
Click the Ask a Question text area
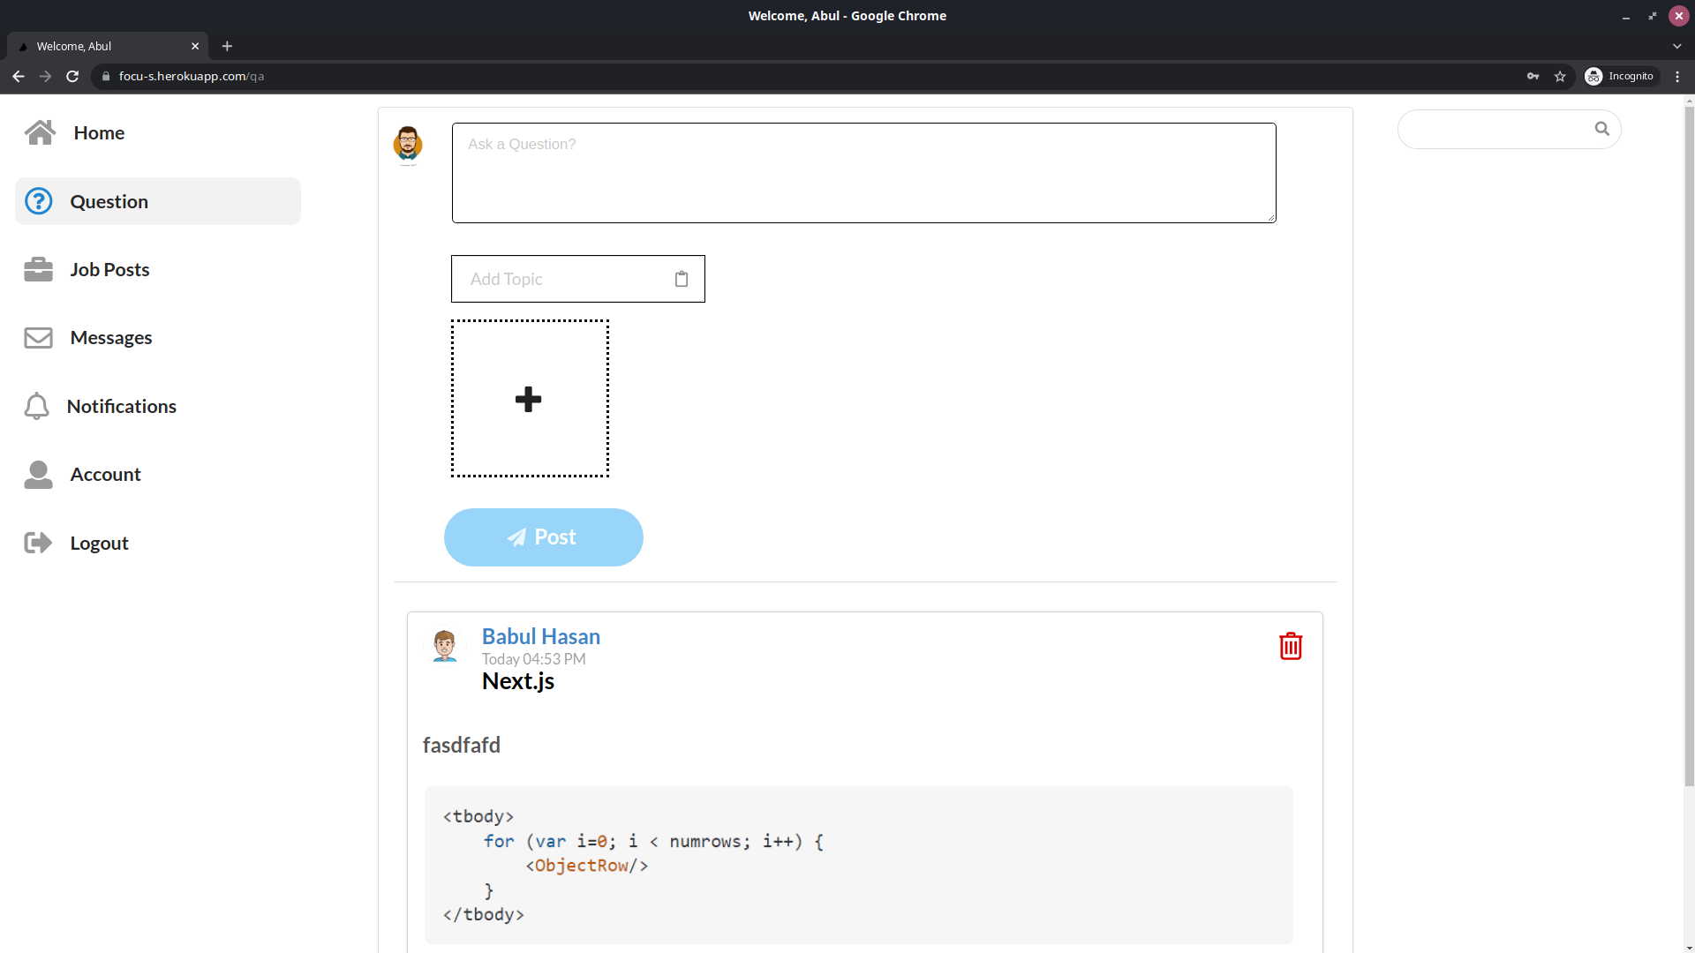[863, 173]
